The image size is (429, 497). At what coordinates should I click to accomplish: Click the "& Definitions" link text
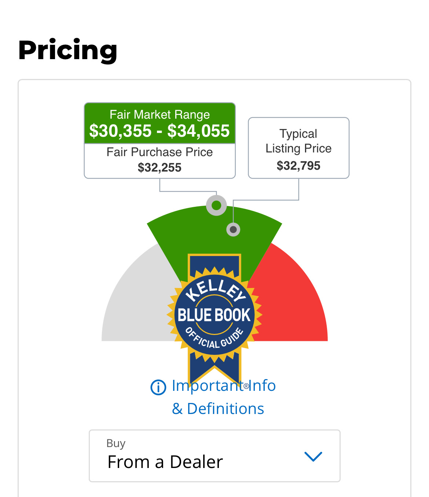pos(218,409)
